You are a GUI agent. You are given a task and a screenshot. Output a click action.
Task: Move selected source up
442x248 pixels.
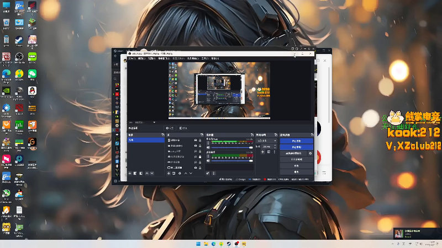click(186, 173)
